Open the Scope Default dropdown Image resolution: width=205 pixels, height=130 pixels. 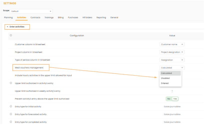coord(31,11)
